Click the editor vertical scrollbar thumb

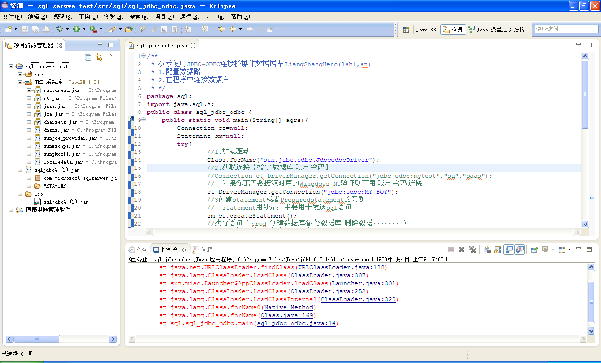pyautogui.click(x=586, y=94)
